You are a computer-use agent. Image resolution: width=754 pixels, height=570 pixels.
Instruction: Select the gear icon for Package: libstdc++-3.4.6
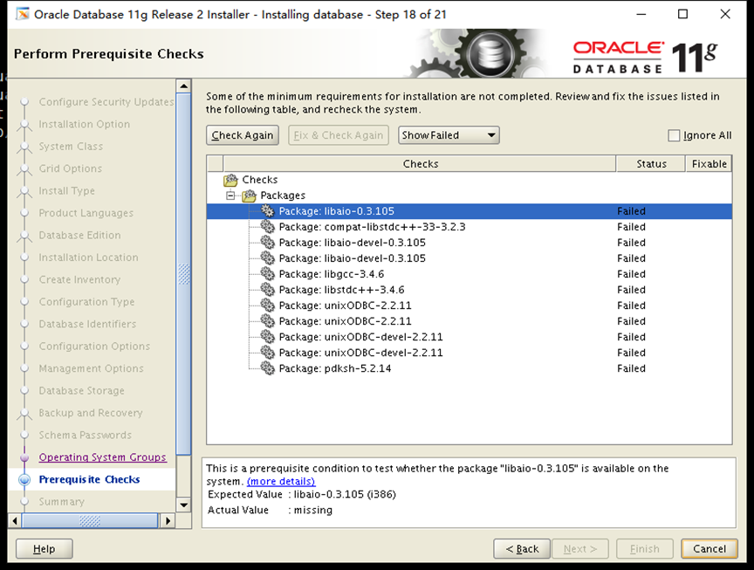pos(267,289)
